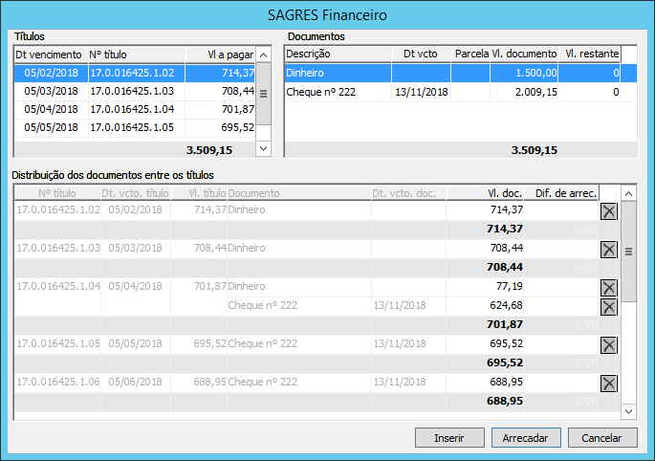655x461 pixels.
Task: Click the Vl. documento column header
Action: (x=524, y=55)
